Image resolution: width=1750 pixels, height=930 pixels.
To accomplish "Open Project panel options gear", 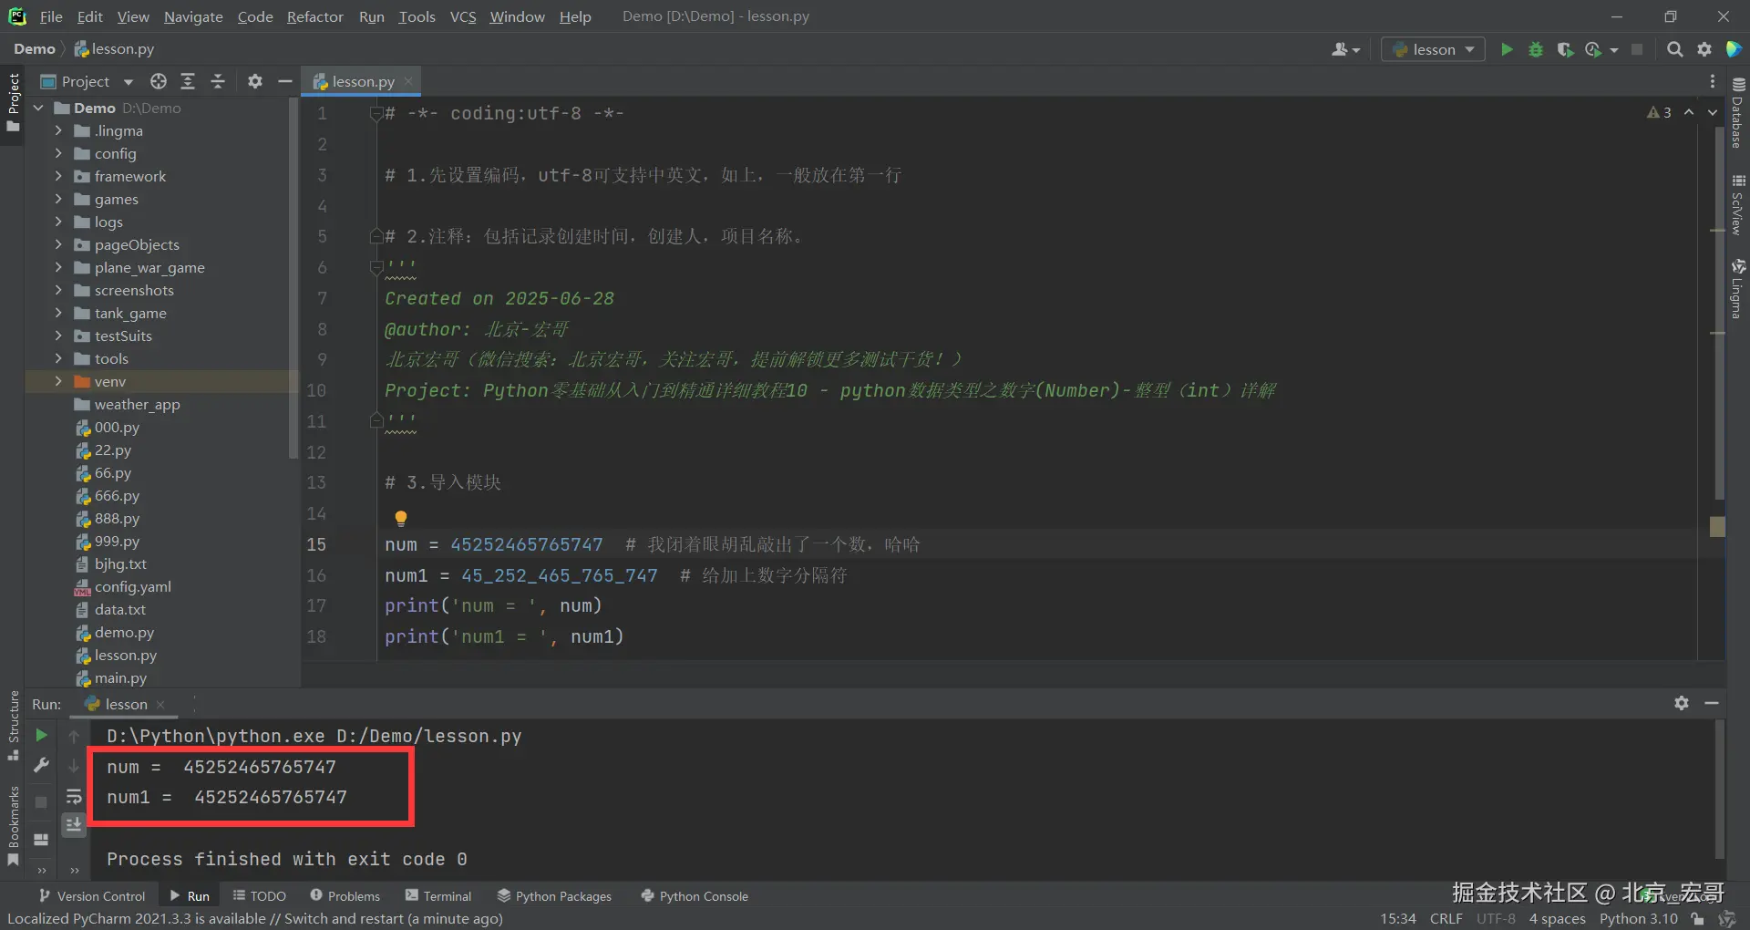I will (255, 81).
